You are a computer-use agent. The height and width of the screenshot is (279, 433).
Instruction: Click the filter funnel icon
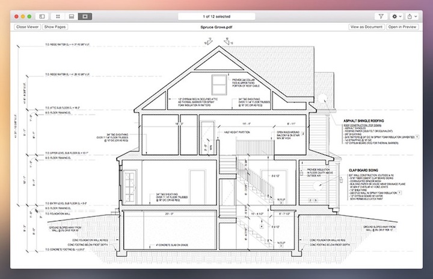click(381, 16)
